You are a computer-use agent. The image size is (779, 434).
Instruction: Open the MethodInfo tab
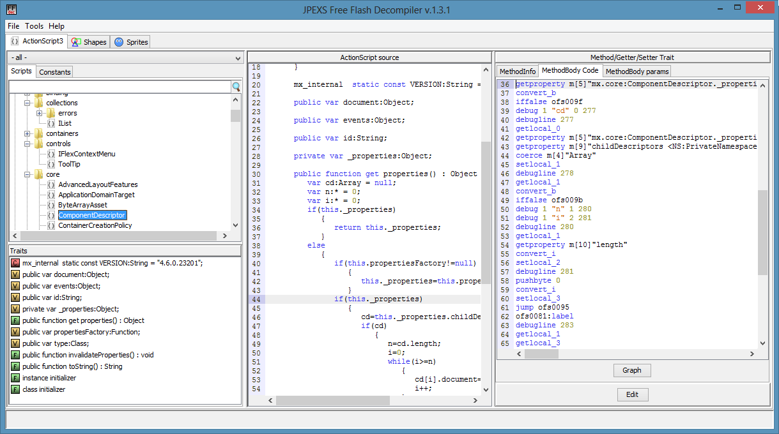pos(518,71)
